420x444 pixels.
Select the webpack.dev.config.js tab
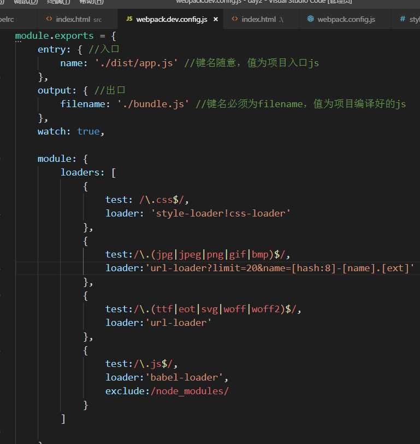pyautogui.click(x=171, y=19)
